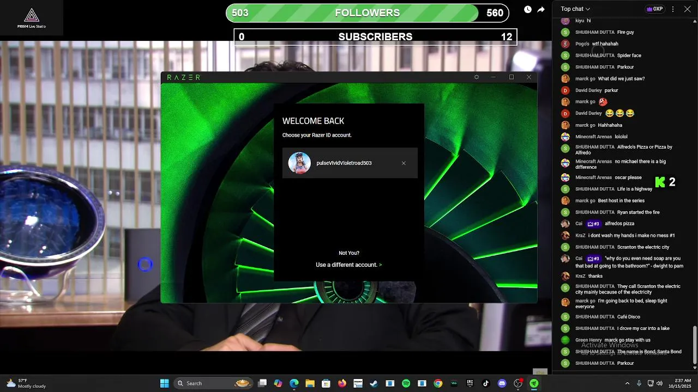Click the 0XP points button
The height and width of the screenshot is (392, 698).
coord(655,9)
